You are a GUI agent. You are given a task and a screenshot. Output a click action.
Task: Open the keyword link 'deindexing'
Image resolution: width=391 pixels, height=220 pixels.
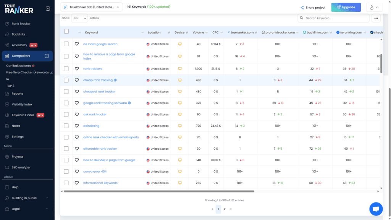[x=92, y=126]
